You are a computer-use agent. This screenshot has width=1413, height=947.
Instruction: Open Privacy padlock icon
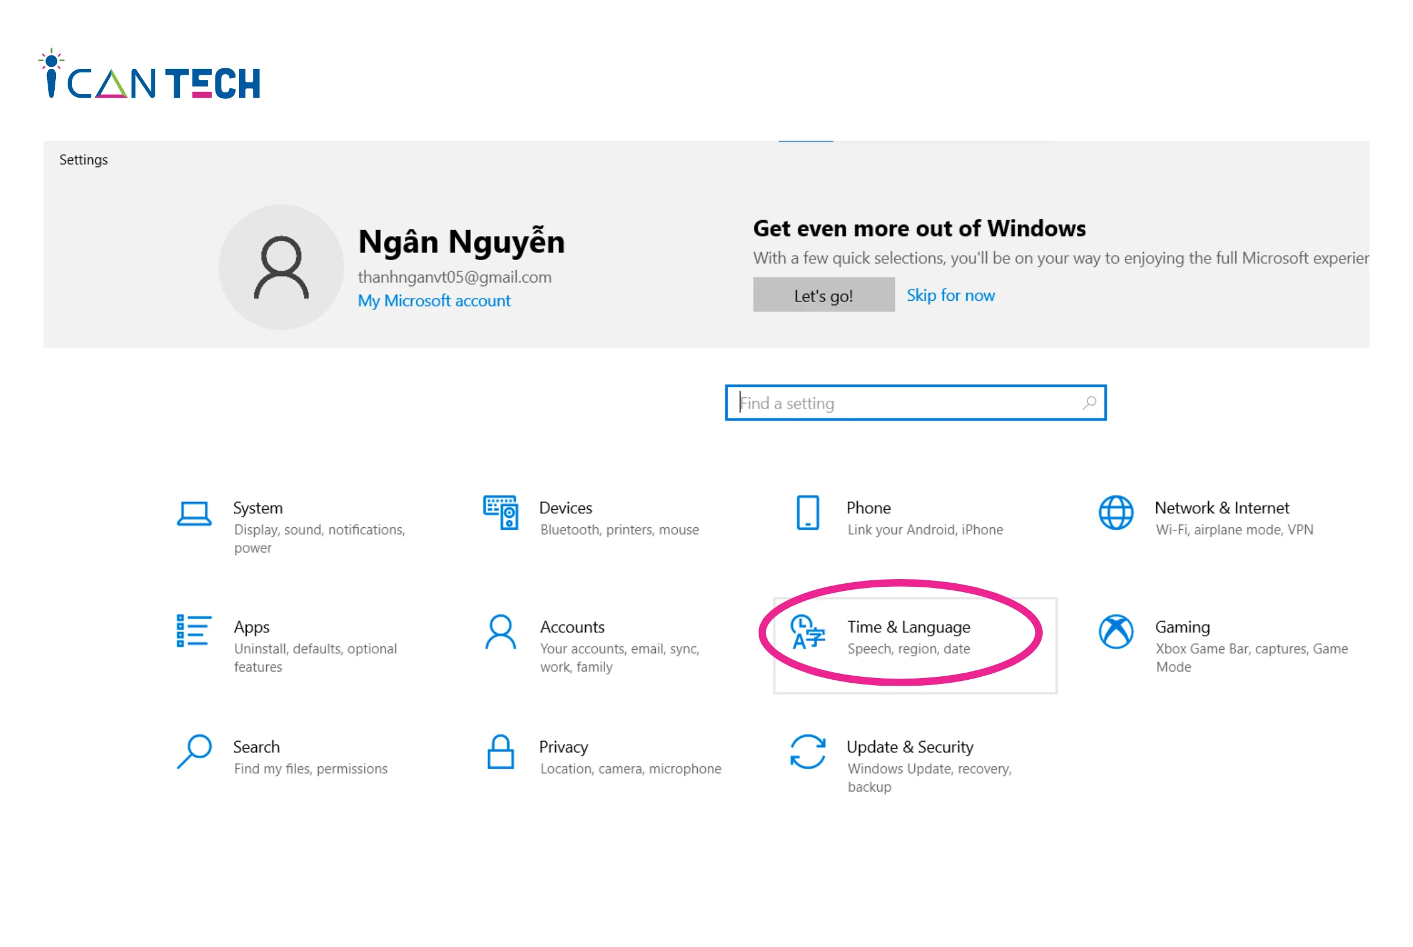click(x=500, y=752)
